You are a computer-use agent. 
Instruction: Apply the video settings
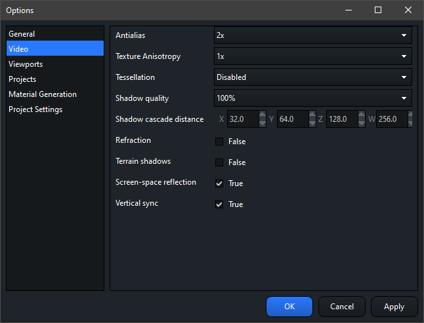(x=394, y=307)
